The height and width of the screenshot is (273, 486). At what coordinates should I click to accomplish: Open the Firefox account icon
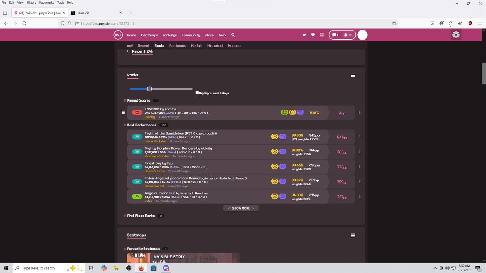click(x=441, y=23)
